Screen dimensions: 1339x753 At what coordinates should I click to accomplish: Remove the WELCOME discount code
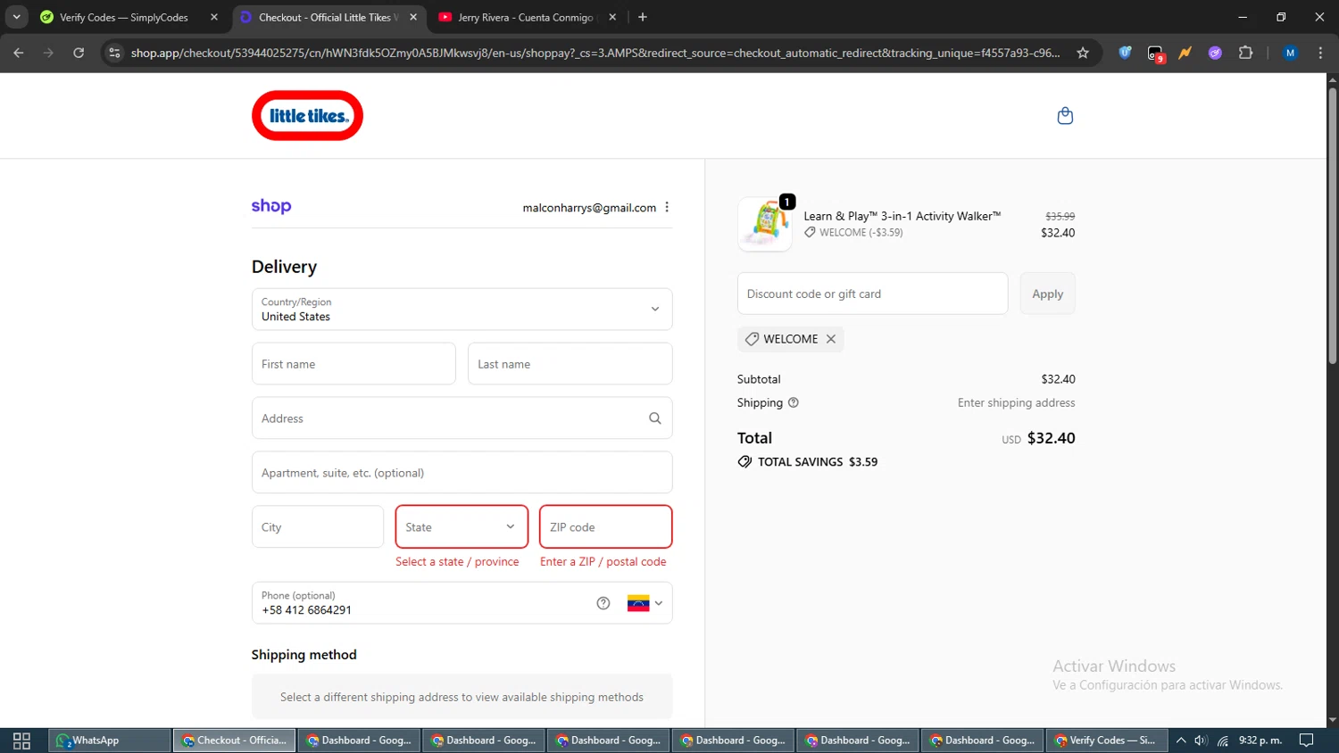[831, 339]
